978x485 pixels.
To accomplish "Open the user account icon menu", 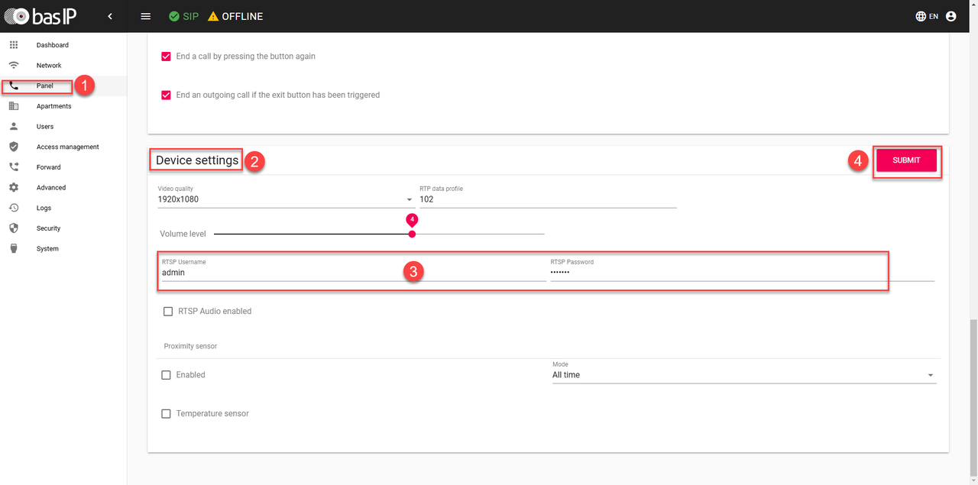I will 950,16.
